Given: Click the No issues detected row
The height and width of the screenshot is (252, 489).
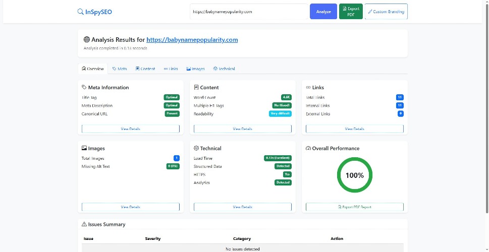Looking at the screenshot, I should (243, 248).
